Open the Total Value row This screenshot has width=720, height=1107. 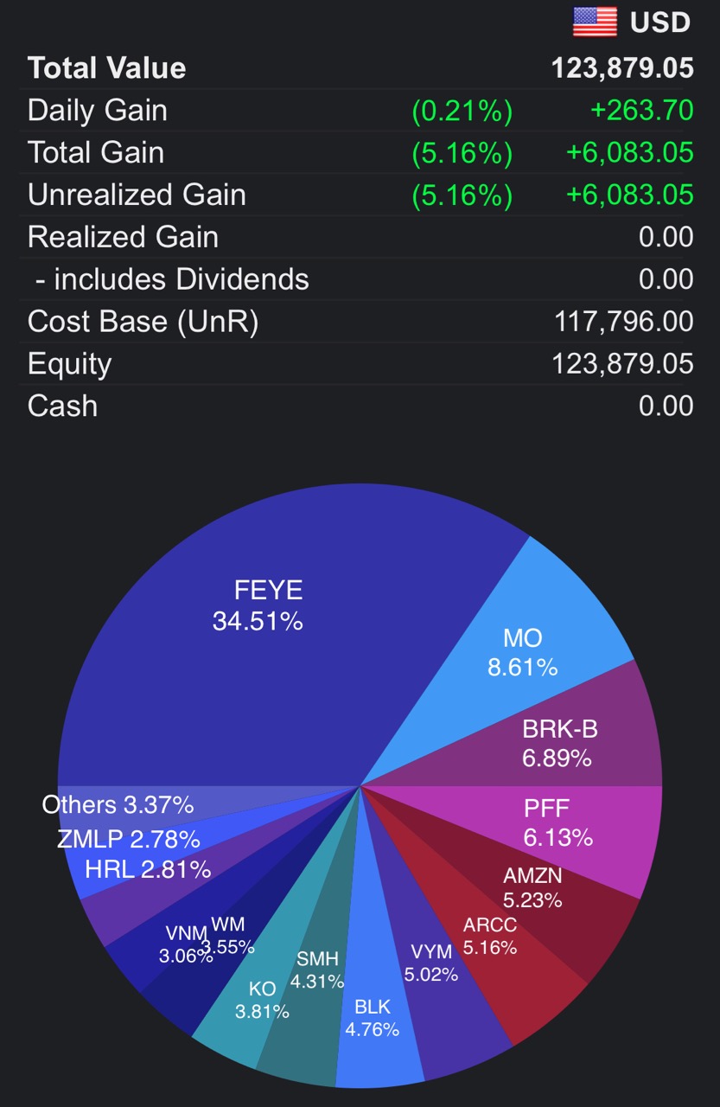pos(360,68)
